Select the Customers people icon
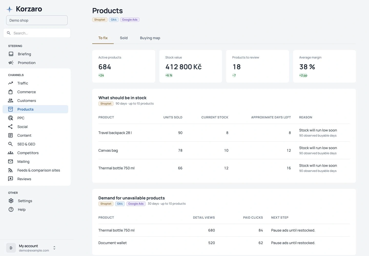Viewport: 369px width, 256px height. pyautogui.click(x=11, y=101)
